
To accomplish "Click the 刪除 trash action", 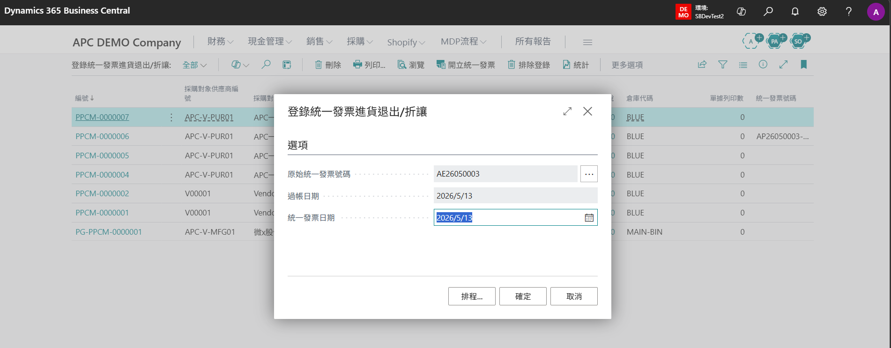I will click(x=328, y=65).
